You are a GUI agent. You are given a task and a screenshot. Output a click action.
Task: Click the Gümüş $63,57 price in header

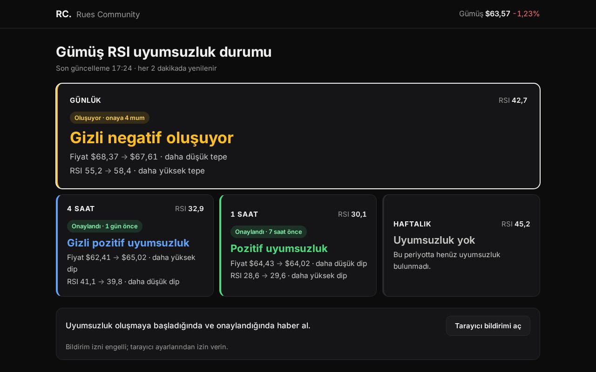484,13
